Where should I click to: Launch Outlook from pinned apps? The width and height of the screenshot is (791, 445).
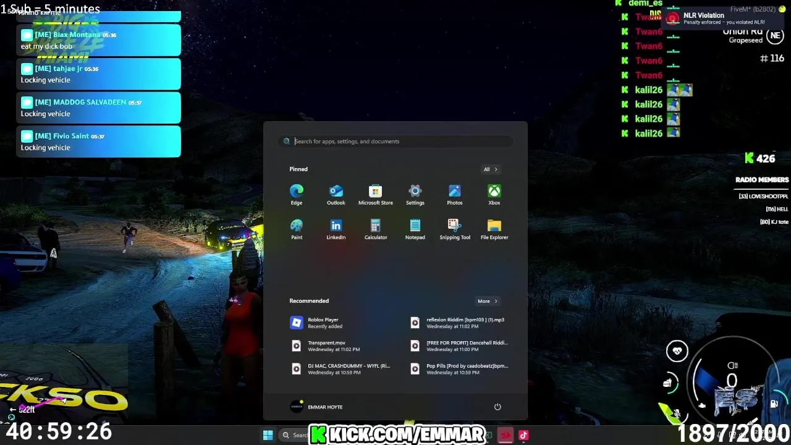tap(336, 194)
